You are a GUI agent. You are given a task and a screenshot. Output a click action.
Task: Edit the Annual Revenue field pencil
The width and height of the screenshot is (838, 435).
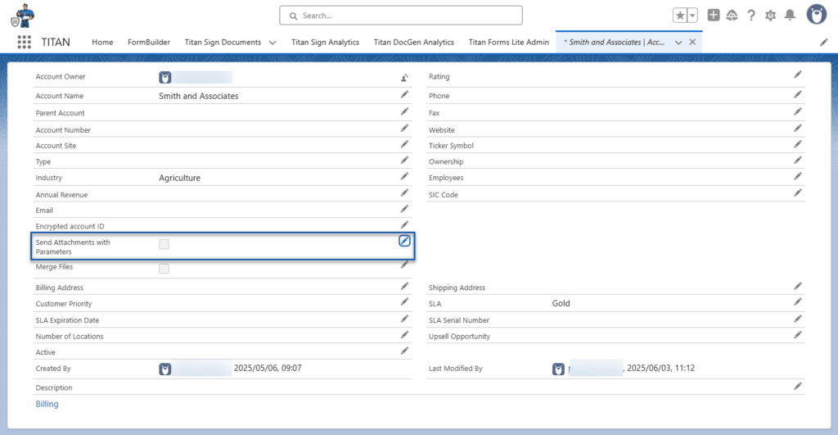404,193
